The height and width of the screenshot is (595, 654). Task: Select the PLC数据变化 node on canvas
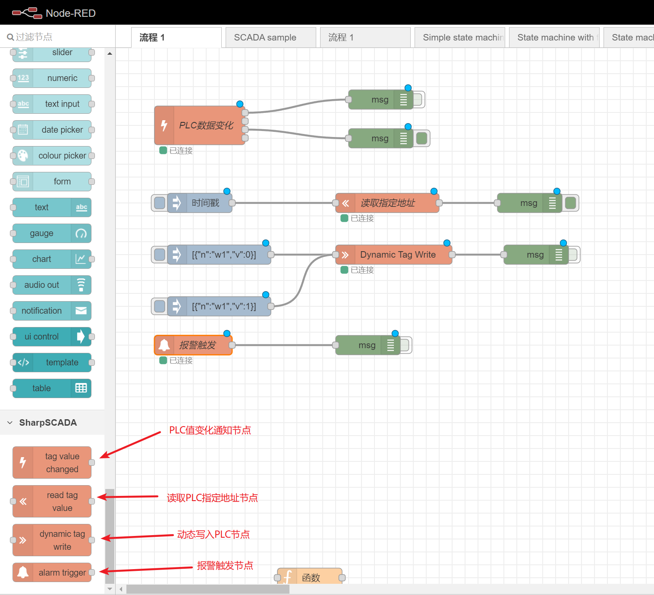pyautogui.click(x=200, y=125)
